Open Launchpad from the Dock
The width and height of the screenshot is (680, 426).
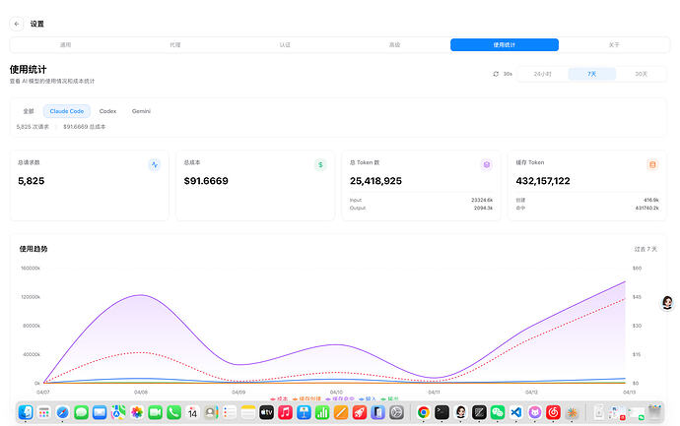point(43,412)
